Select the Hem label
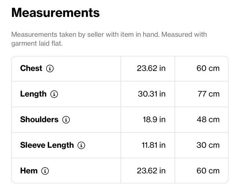This screenshot has width=234, height=195. point(29,171)
